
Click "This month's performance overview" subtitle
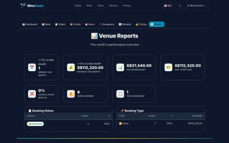(114, 45)
